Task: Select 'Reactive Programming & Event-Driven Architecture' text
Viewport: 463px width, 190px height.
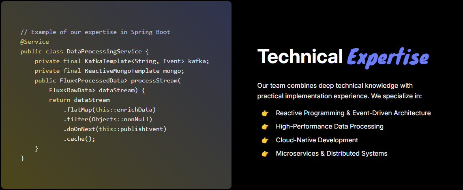Action: 353,113
